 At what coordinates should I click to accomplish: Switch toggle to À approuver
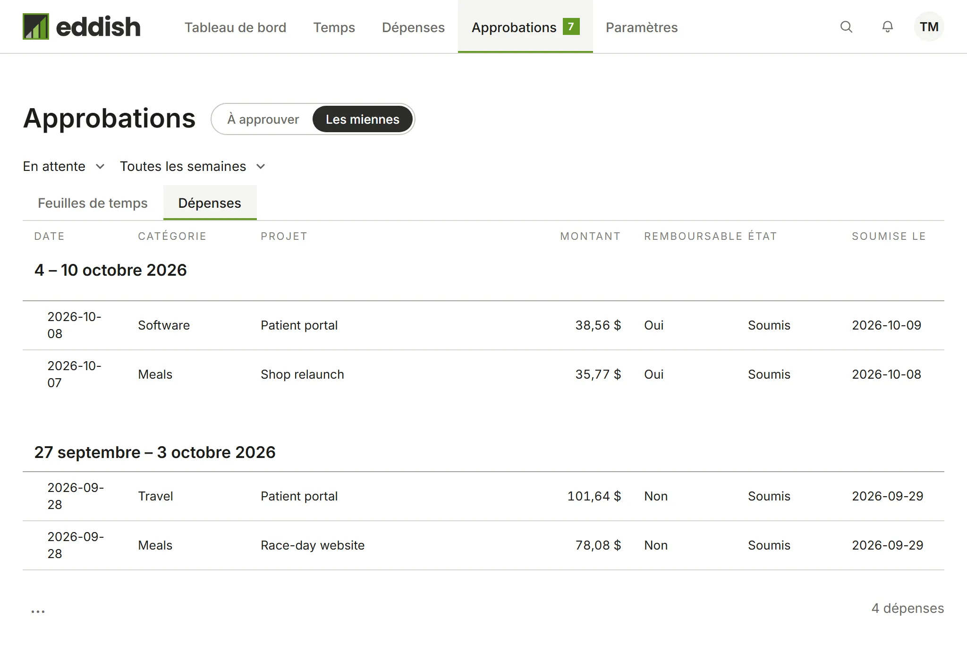263,119
